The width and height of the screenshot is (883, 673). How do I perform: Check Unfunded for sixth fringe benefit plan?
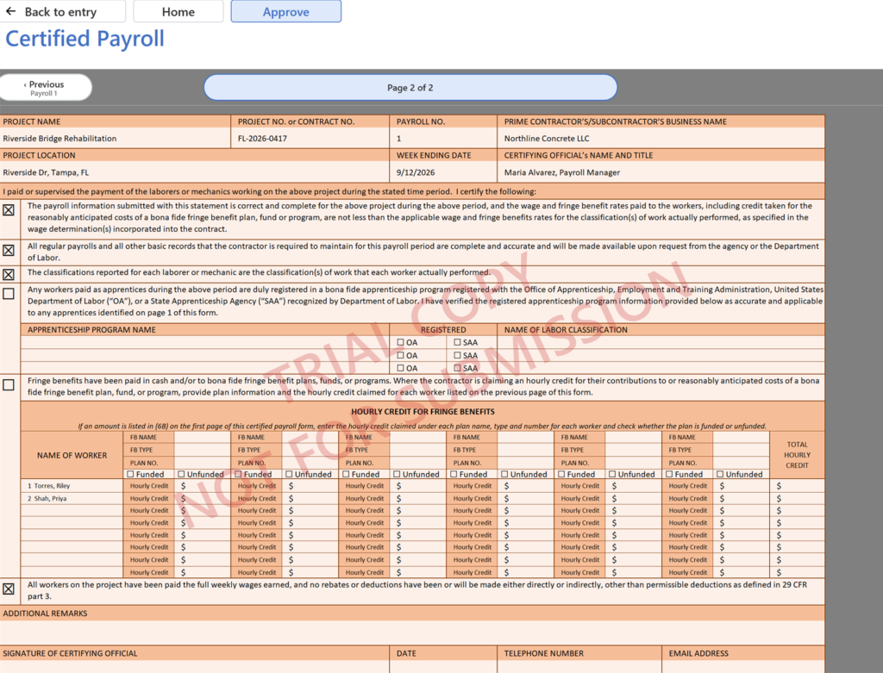click(720, 474)
